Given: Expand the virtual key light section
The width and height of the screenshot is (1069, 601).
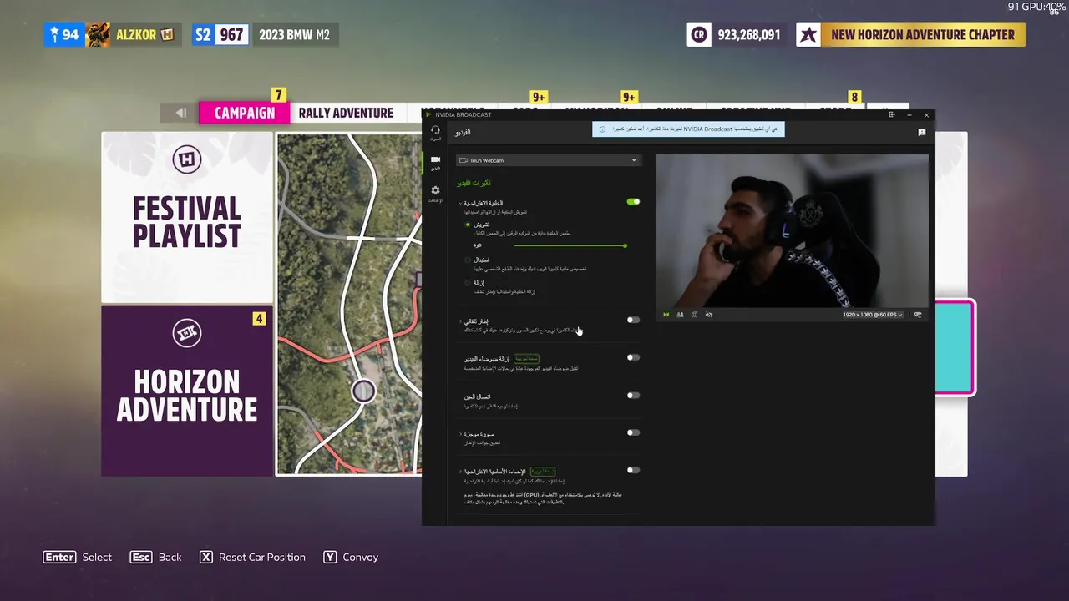Looking at the screenshot, I should click(460, 472).
